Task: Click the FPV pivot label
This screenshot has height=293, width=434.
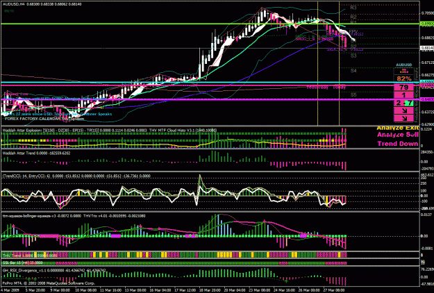Action: pyautogui.click(x=353, y=31)
